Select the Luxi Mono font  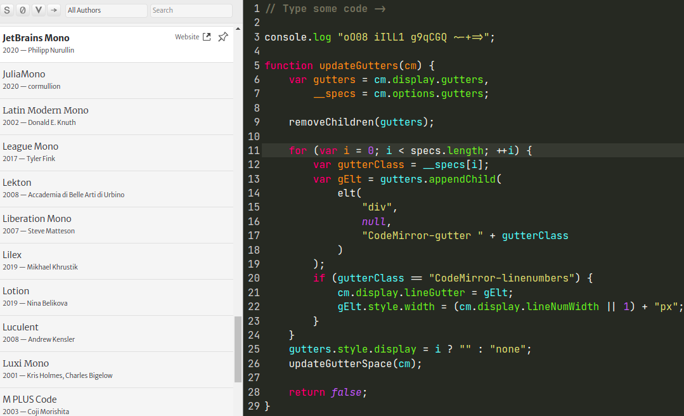coord(117,370)
